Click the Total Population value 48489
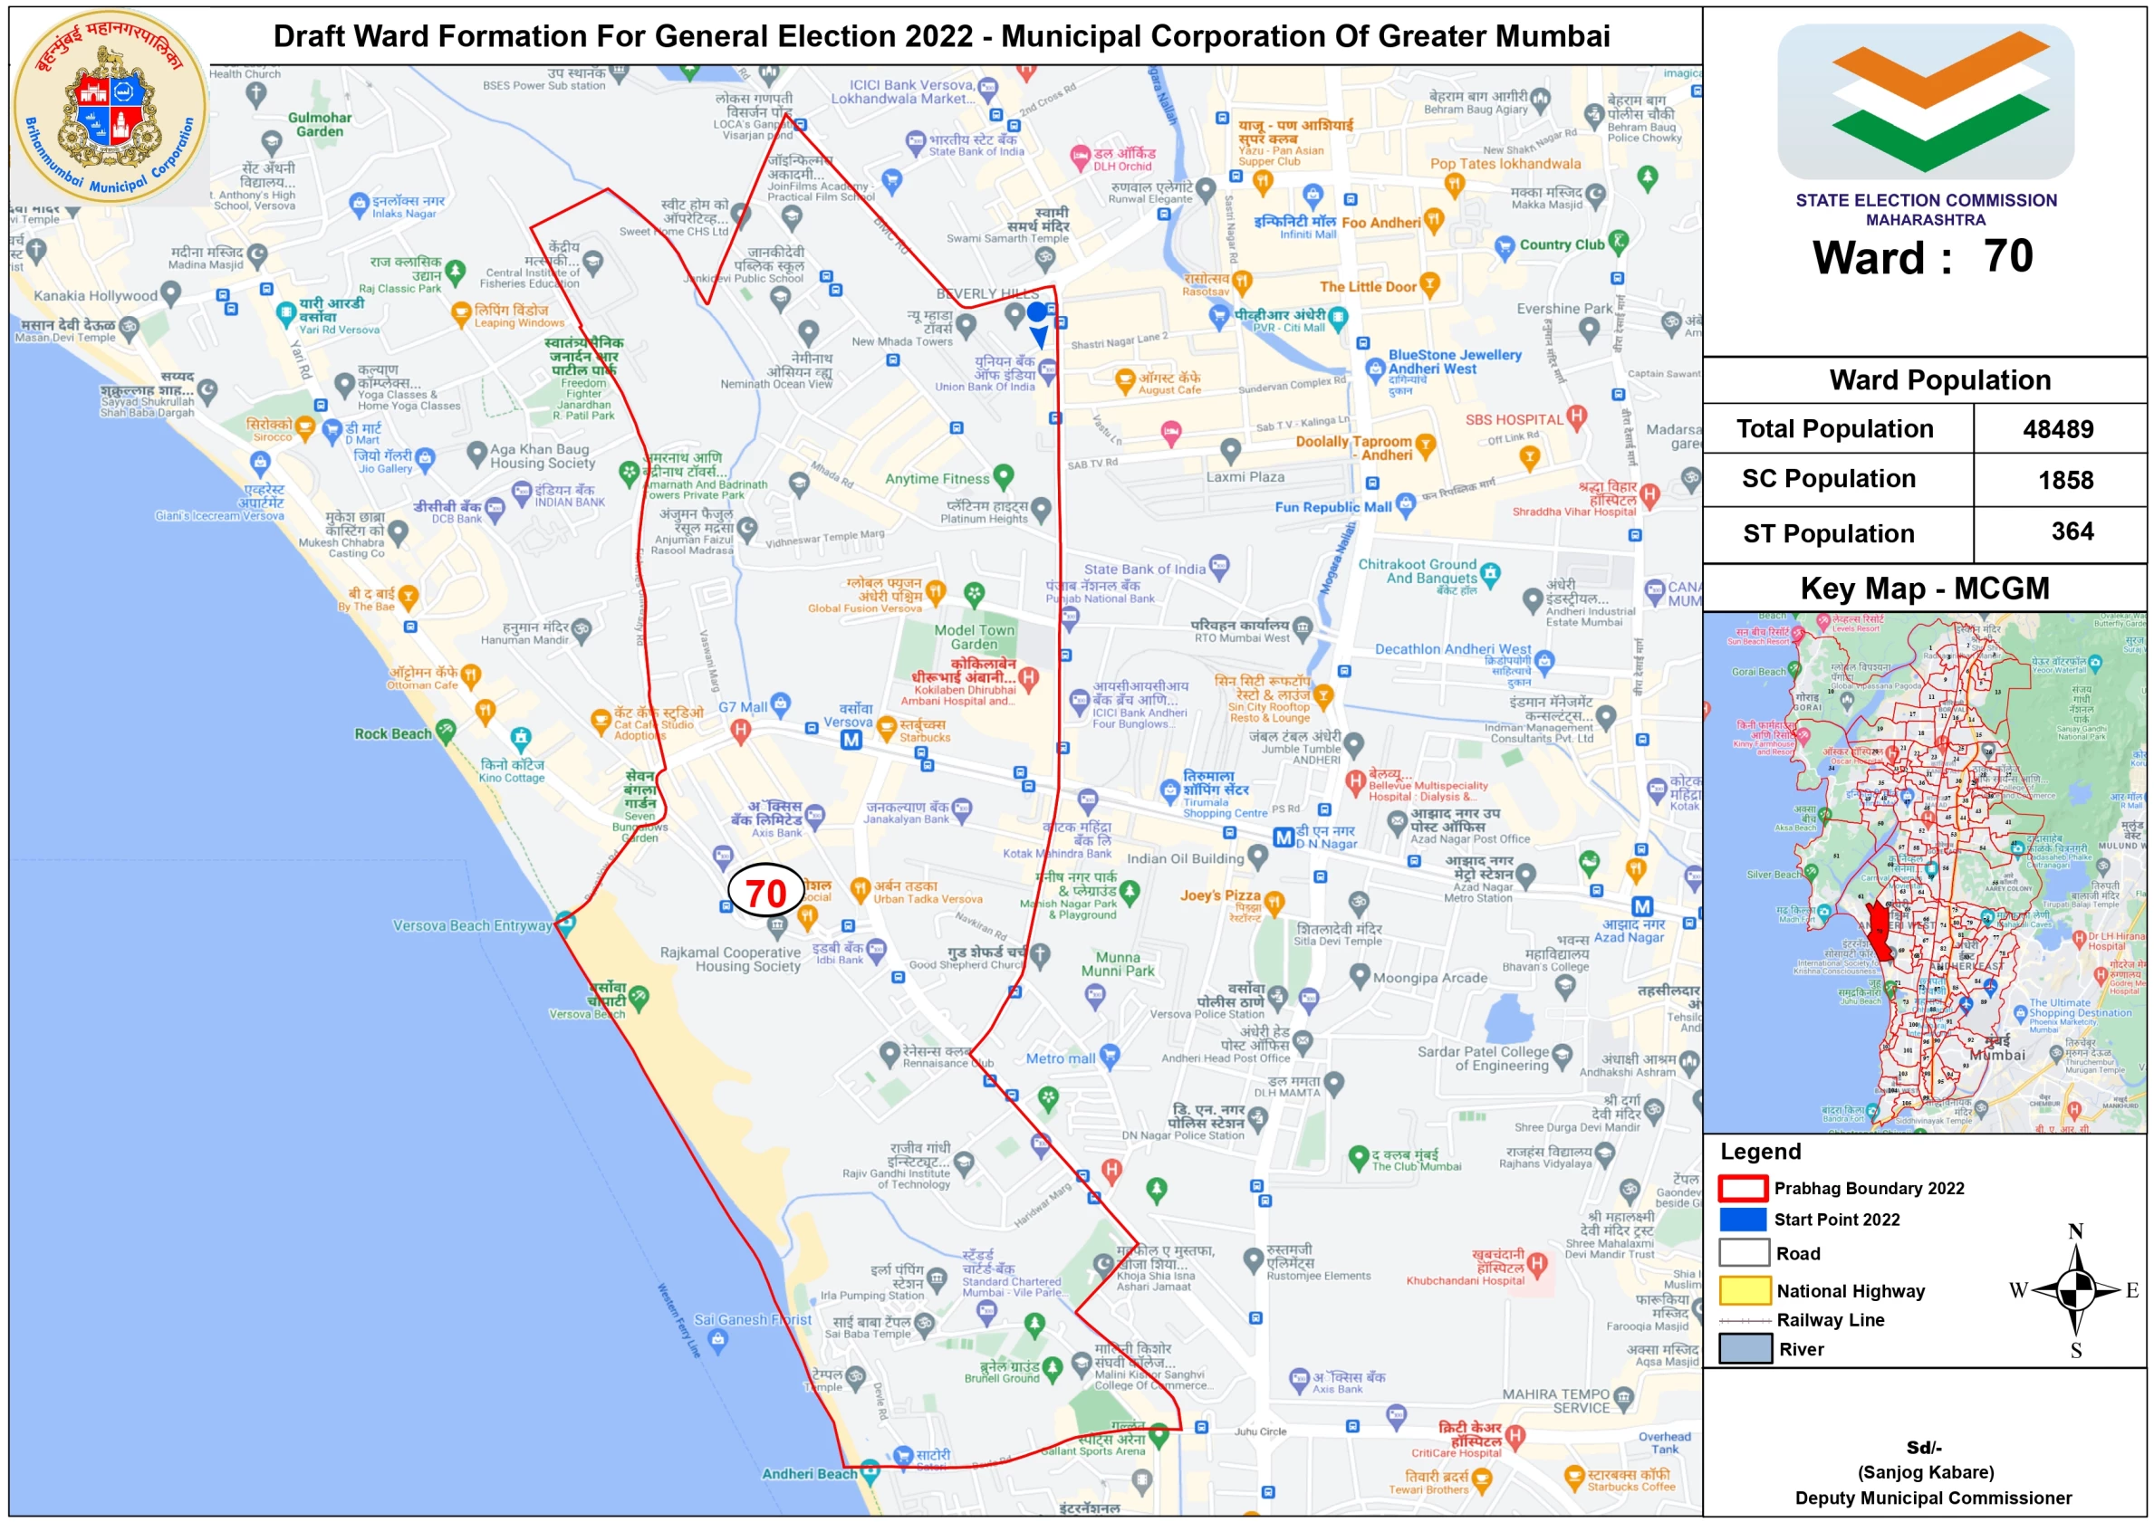This screenshot has height=1522, width=2154. click(2057, 429)
